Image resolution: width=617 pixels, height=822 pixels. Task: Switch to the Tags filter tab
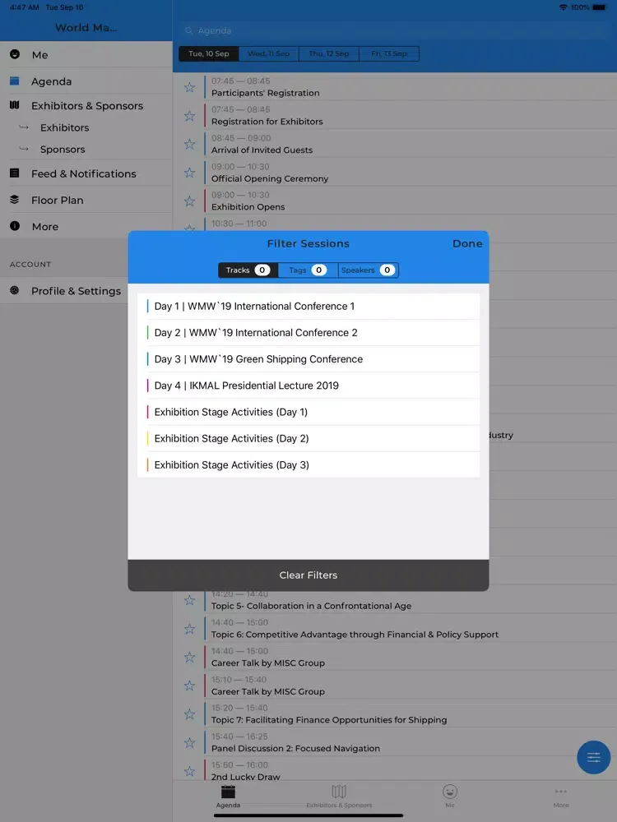(308, 270)
